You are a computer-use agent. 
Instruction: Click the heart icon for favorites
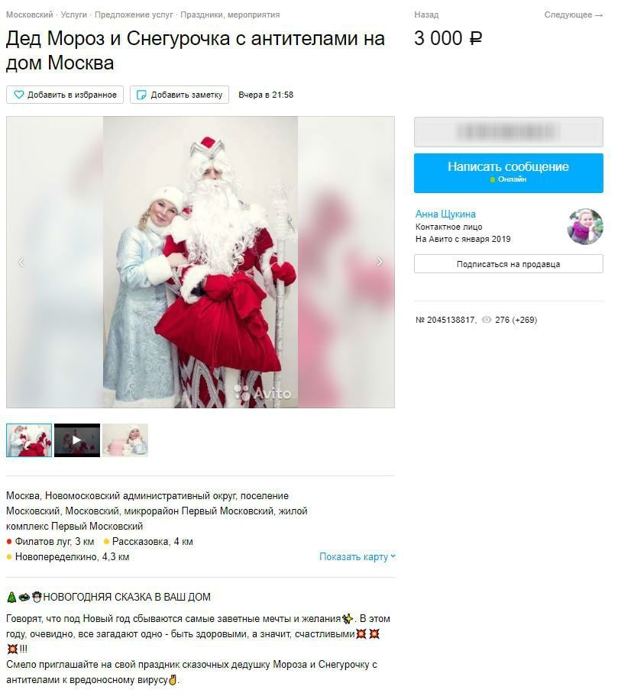(x=18, y=95)
